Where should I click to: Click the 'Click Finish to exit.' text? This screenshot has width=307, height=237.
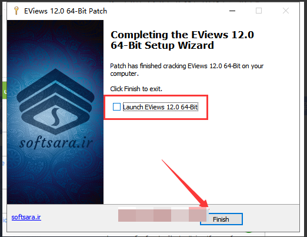[136, 89]
